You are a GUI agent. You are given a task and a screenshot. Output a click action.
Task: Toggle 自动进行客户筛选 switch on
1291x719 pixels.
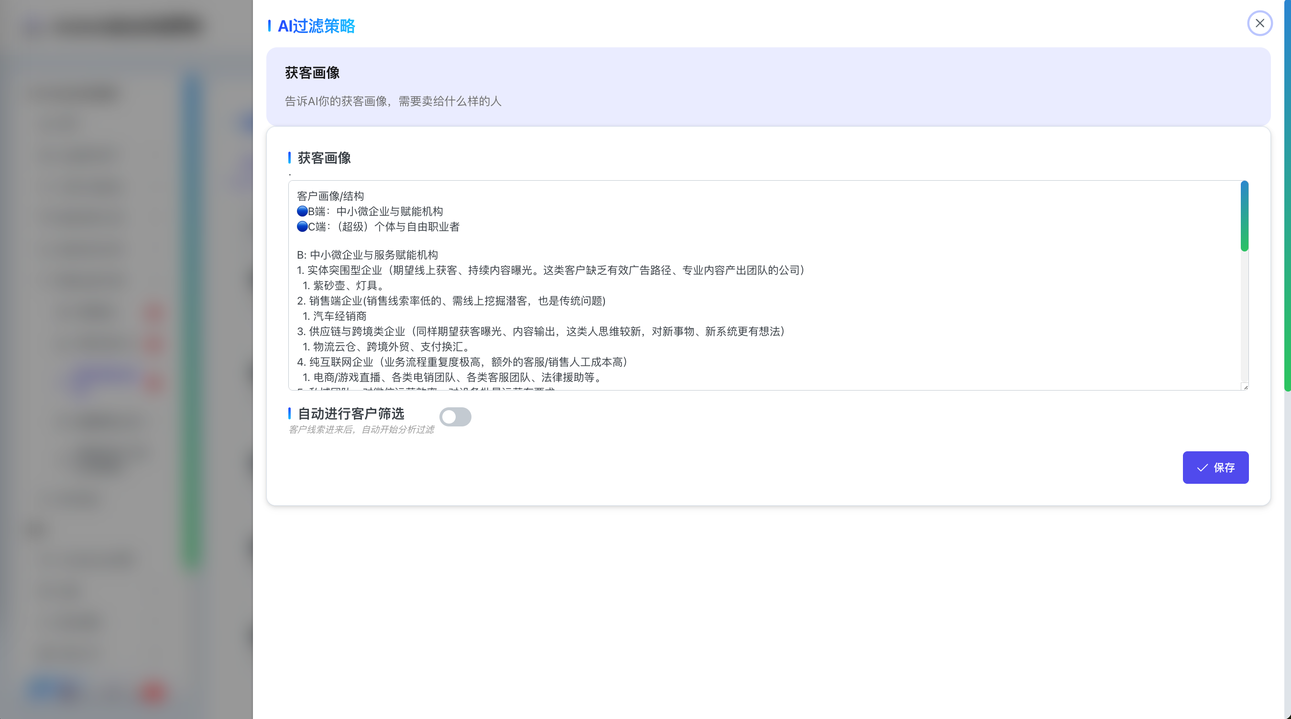(455, 416)
